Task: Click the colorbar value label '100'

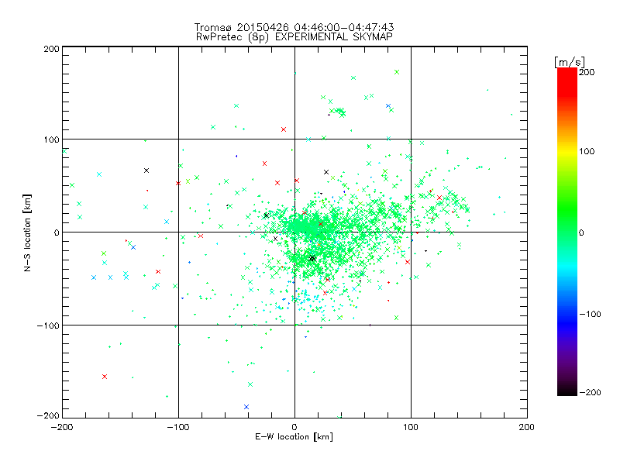Action: [x=587, y=151]
